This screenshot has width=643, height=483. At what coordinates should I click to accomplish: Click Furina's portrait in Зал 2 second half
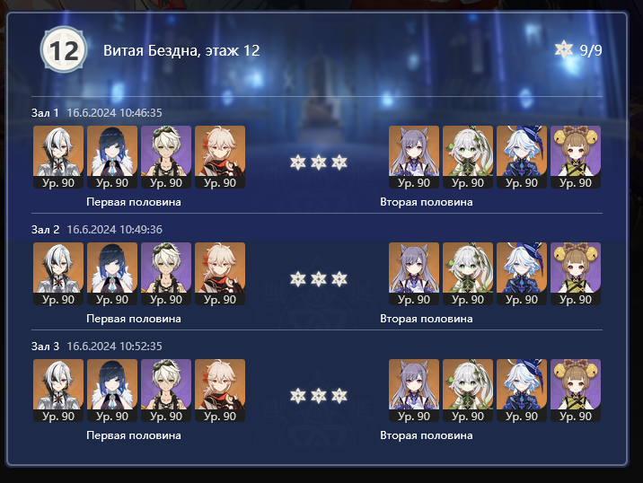pos(522,274)
